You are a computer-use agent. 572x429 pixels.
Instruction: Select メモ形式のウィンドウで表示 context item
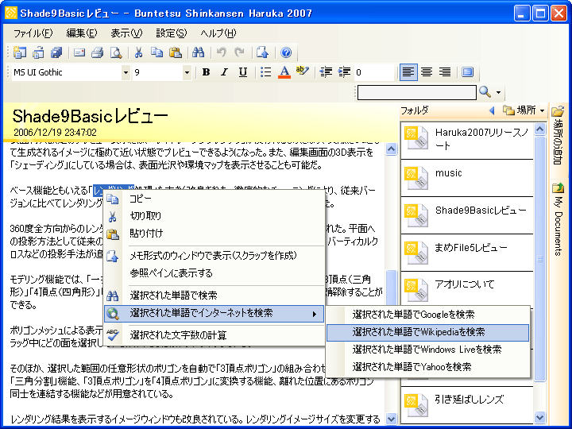click(214, 256)
